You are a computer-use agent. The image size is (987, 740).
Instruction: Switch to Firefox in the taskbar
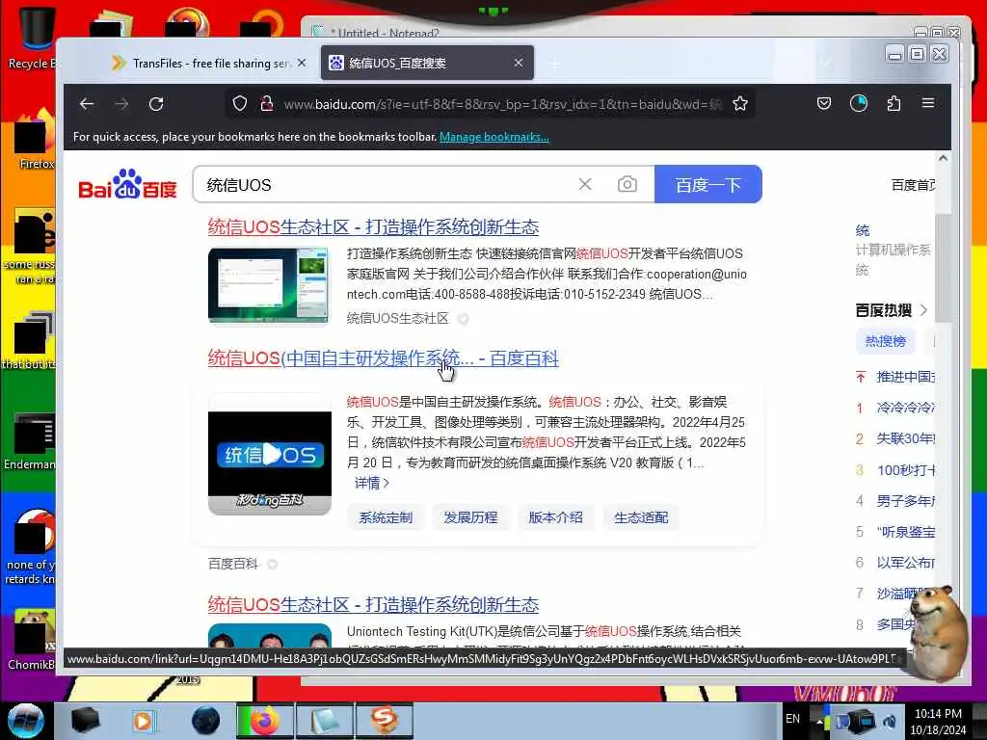[264, 721]
